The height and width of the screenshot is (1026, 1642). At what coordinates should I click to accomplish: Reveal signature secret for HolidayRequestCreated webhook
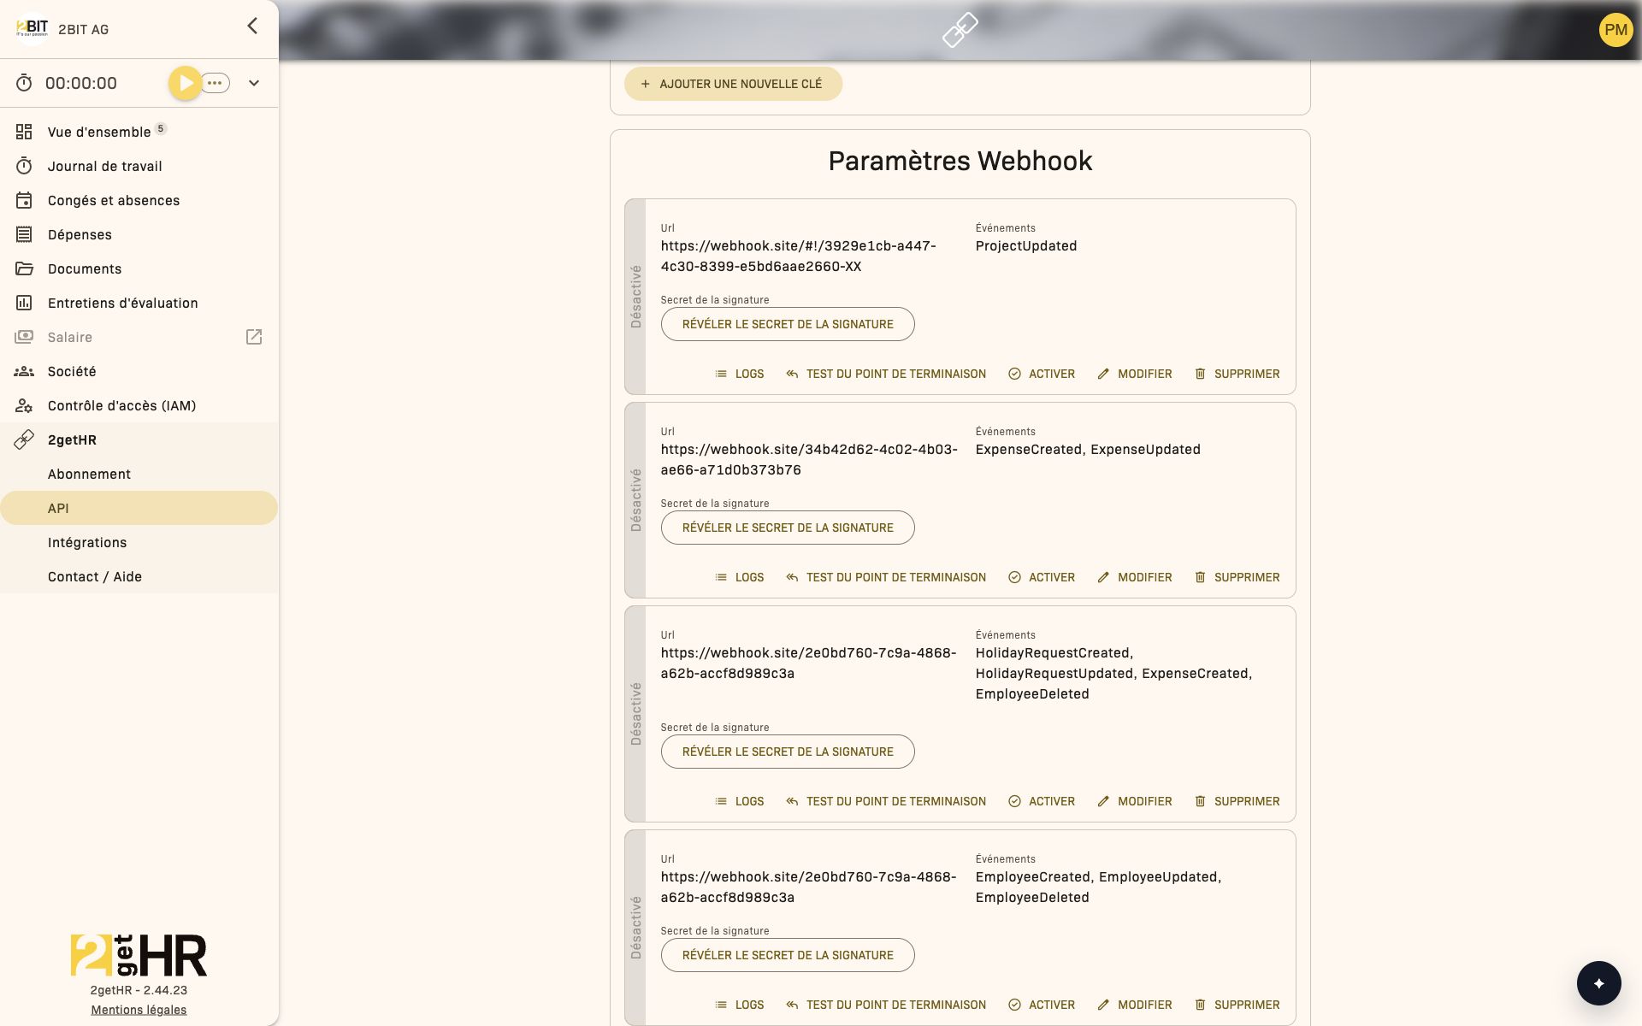pos(788,752)
